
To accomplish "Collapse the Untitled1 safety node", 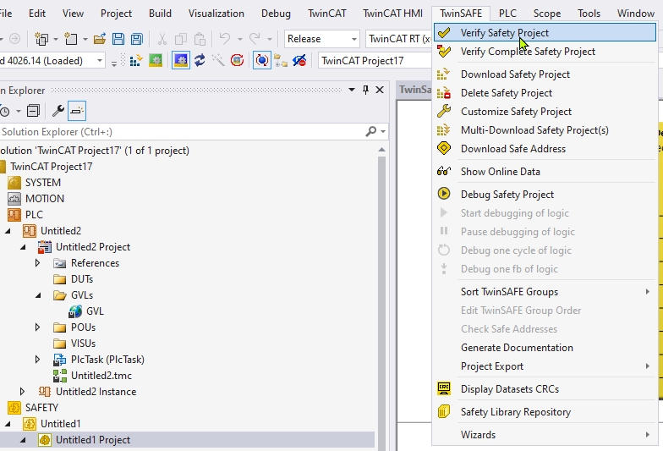I will [8, 424].
